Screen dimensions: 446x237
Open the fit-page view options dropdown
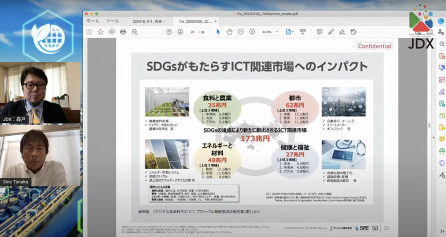tap(289, 32)
